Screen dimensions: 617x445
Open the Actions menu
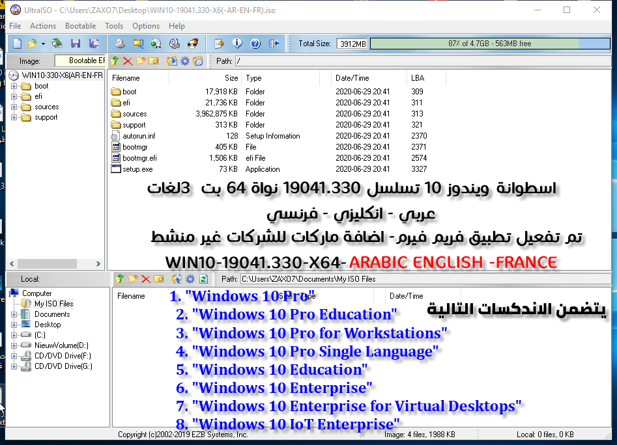point(43,26)
